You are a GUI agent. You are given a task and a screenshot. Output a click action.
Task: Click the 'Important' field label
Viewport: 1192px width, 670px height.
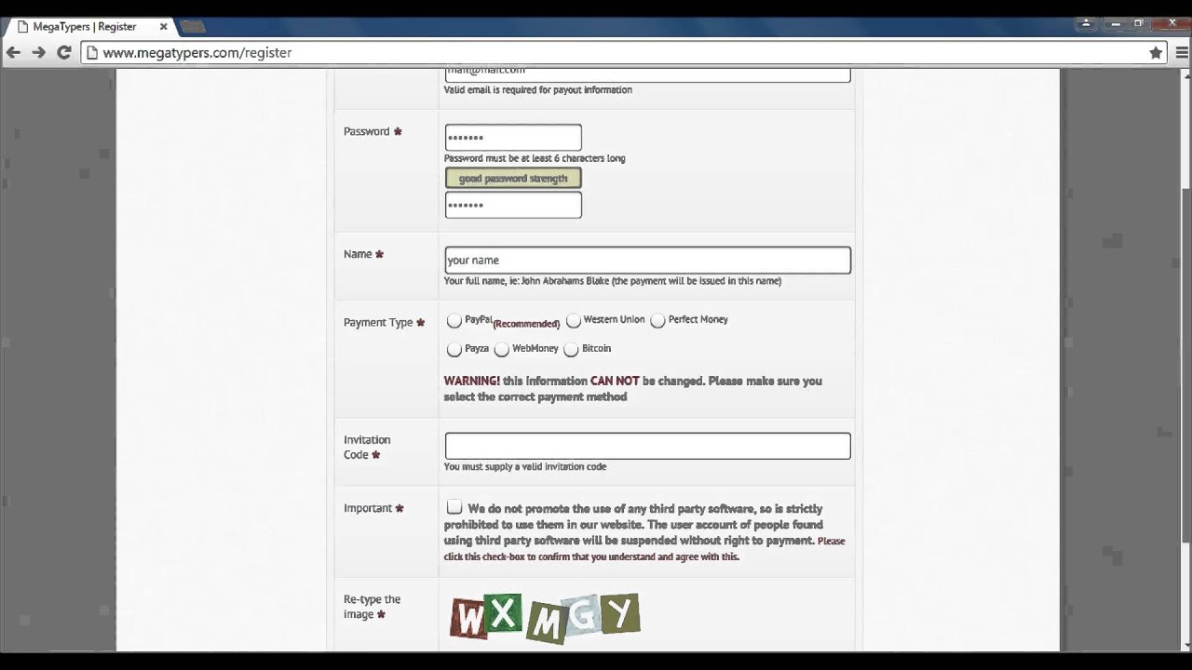point(368,508)
